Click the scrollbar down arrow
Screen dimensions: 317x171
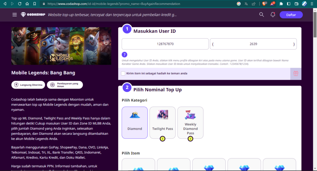[x=315, y=169]
